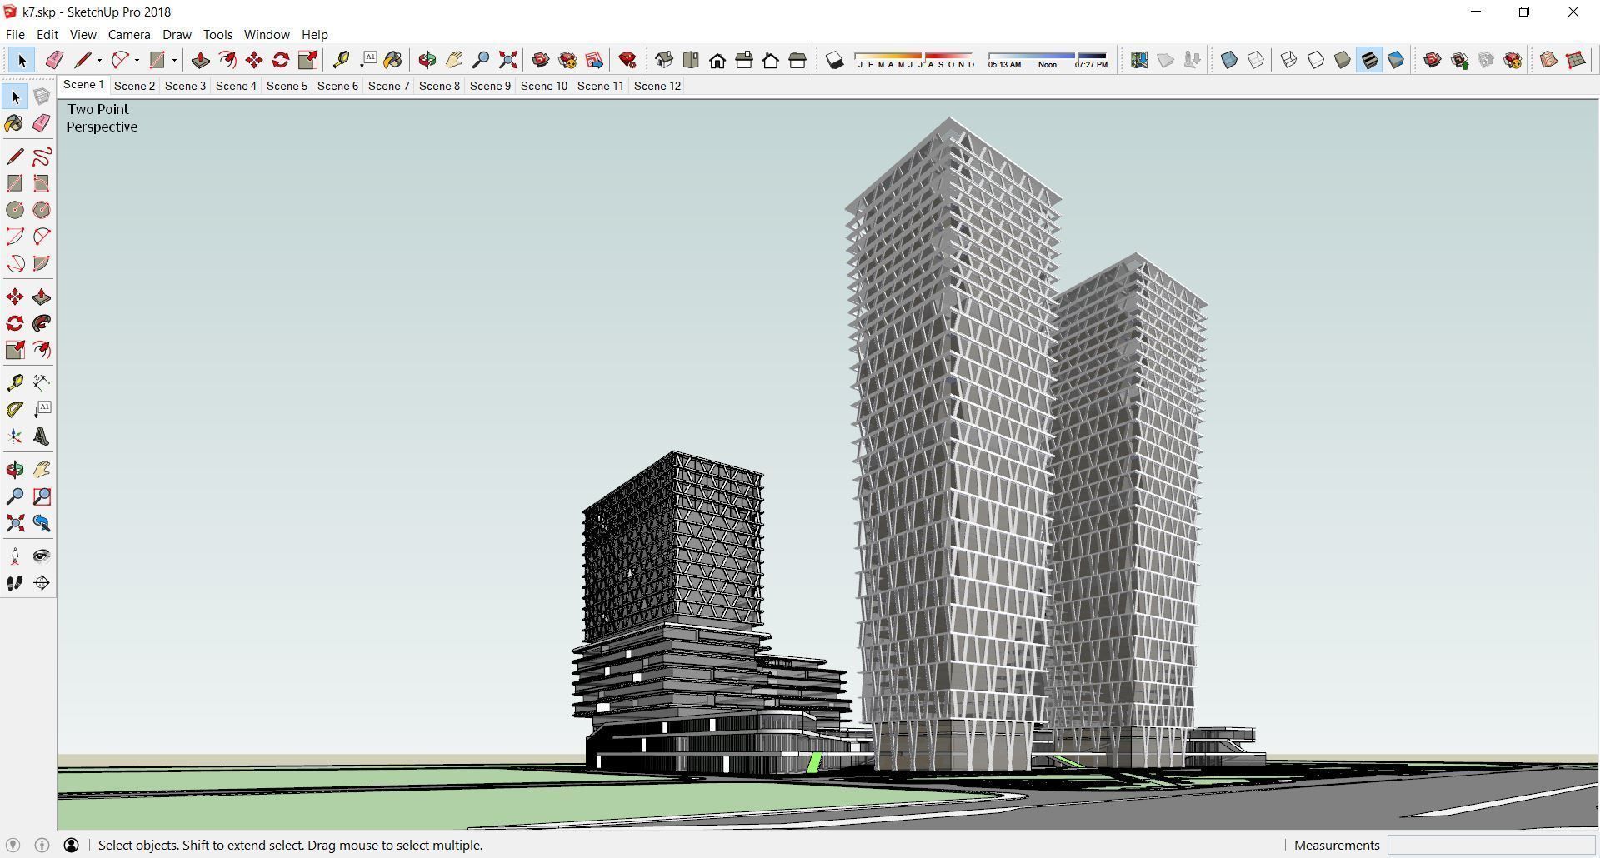Select the 3D Text tool
The height and width of the screenshot is (858, 1600).
click(x=42, y=436)
